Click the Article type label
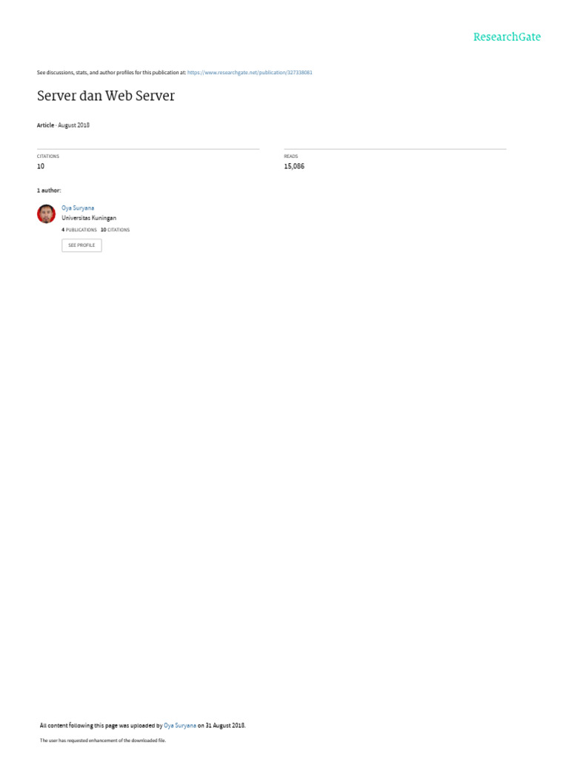The width and height of the screenshot is (569, 759). (x=45, y=125)
